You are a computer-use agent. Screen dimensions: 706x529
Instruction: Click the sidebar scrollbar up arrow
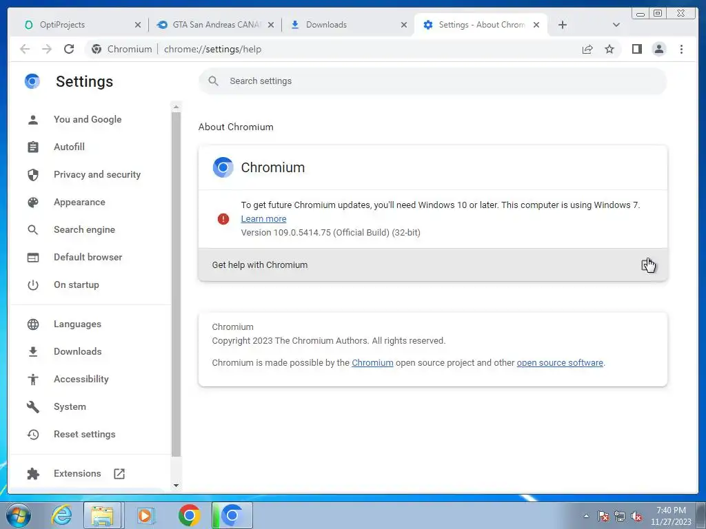(176, 107)
